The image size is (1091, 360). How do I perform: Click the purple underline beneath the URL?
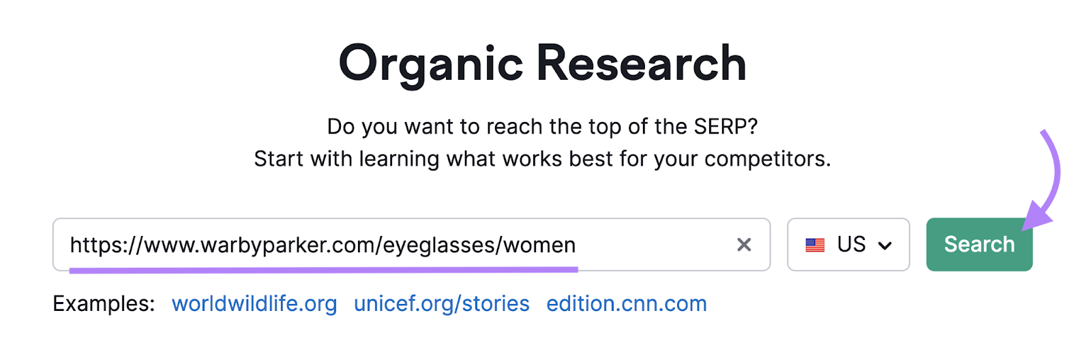click(323, 270)
